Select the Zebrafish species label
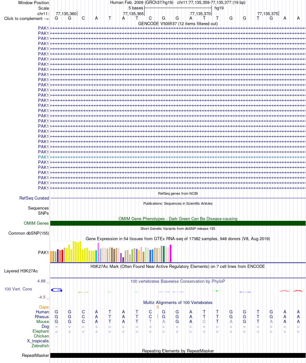 [x=40, y=346]
